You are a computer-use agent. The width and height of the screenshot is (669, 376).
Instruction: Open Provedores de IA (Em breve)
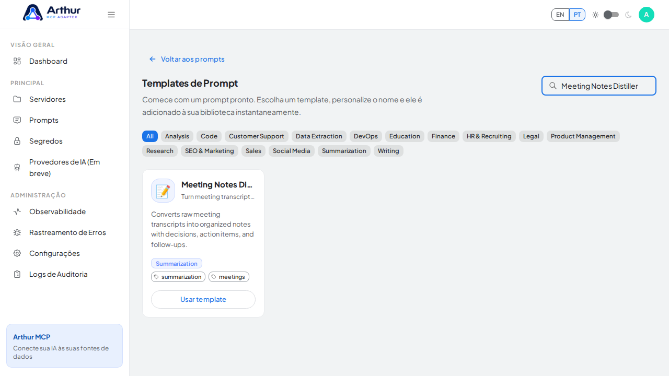[x=65, y=168]
